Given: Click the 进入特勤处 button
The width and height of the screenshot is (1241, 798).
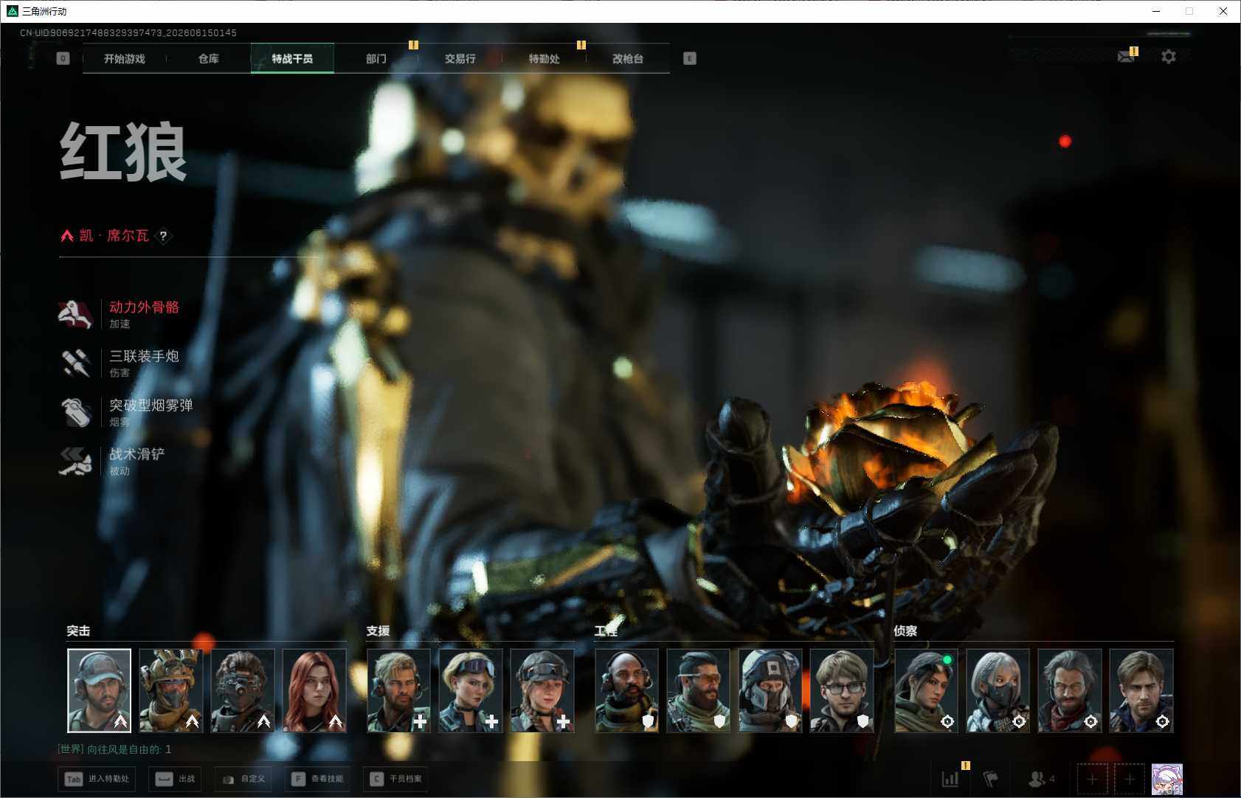Looking at the screenshot, I should coord(97,779).
